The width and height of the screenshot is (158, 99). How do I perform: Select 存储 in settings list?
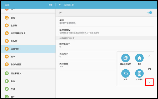pyautogui.click(x=28, y=89)
